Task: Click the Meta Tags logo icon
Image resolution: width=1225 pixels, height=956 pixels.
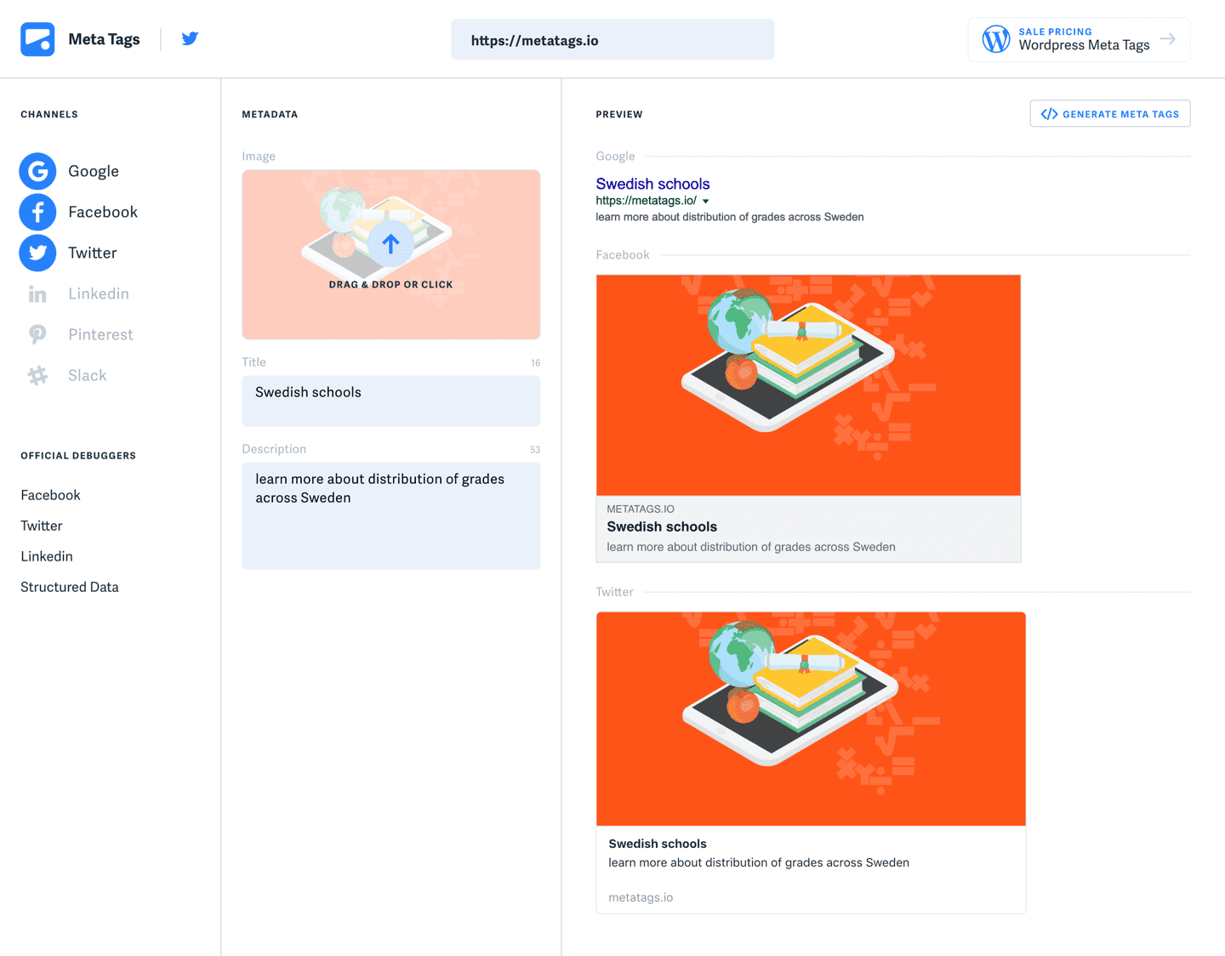Action: (x=37, y=39)
